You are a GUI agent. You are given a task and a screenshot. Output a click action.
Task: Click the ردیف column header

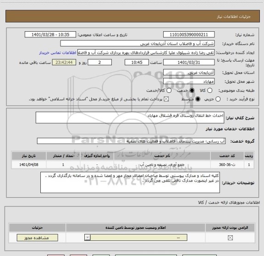tap(249, 156)
